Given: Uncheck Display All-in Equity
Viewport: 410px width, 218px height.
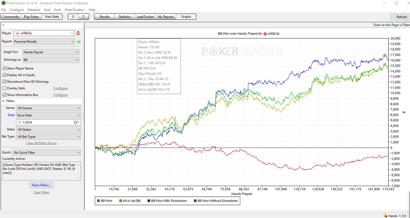Looking at the screenshot, I should point(4,75).
